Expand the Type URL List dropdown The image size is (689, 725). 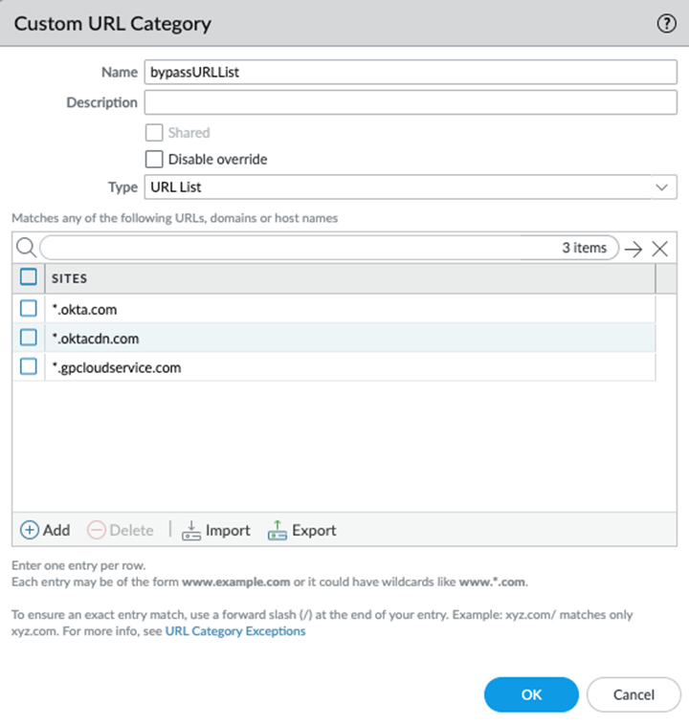pyautogui.click(x=410, y=187)
